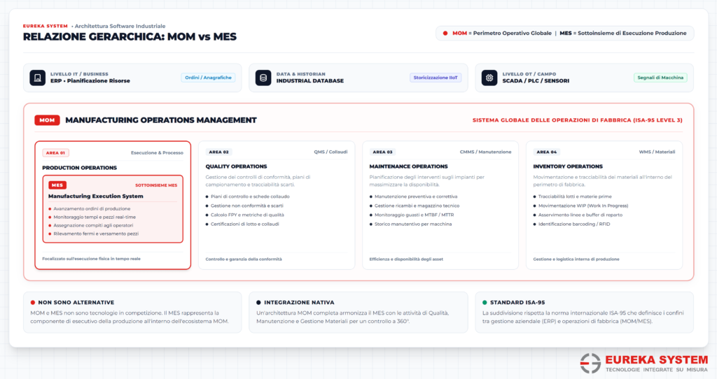Click 'Calcolo FPY e metriche di qualità'
The height and width of the screenshot is (379, 717).
(247, 215)
